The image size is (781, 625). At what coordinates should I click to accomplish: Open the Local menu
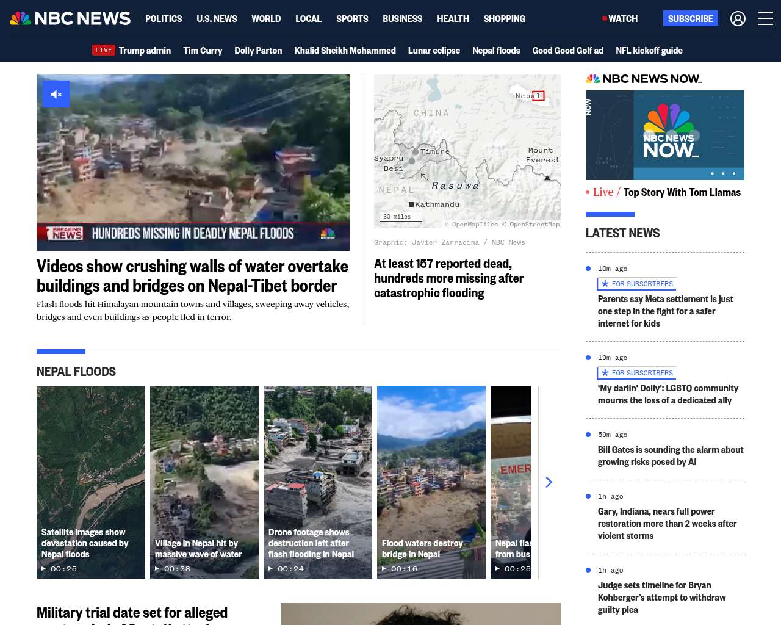click(x=308, y=19)
